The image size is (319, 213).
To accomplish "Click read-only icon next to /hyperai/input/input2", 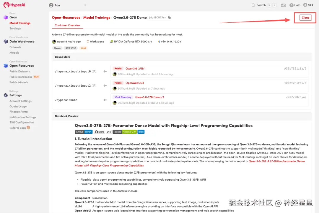I will (x=94, y=86).
